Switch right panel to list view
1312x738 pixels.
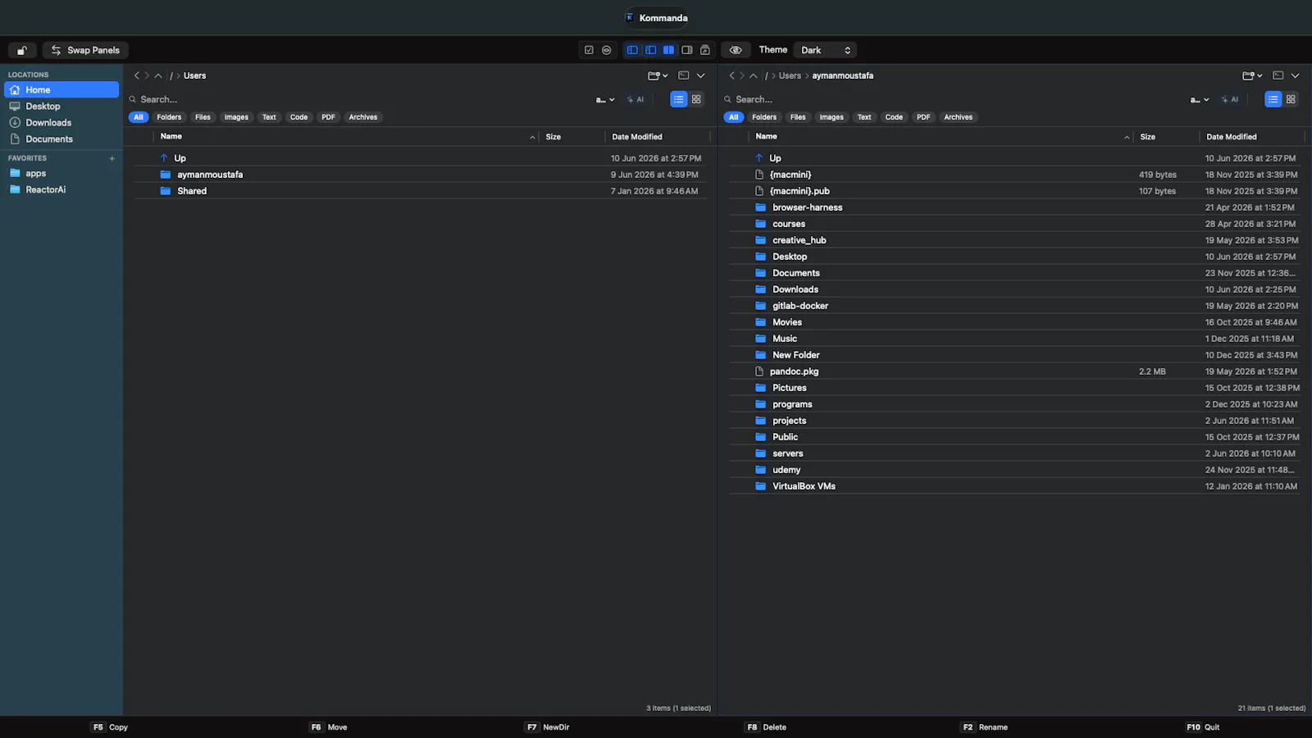coord(1273,99)
